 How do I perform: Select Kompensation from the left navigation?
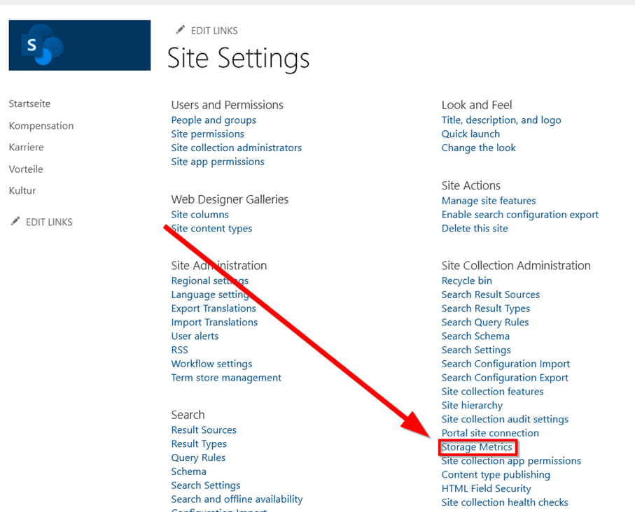click(x=41, y=126)
